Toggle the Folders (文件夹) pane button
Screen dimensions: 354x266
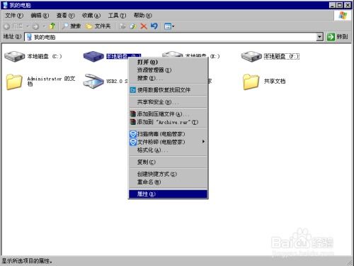(98, 26)
